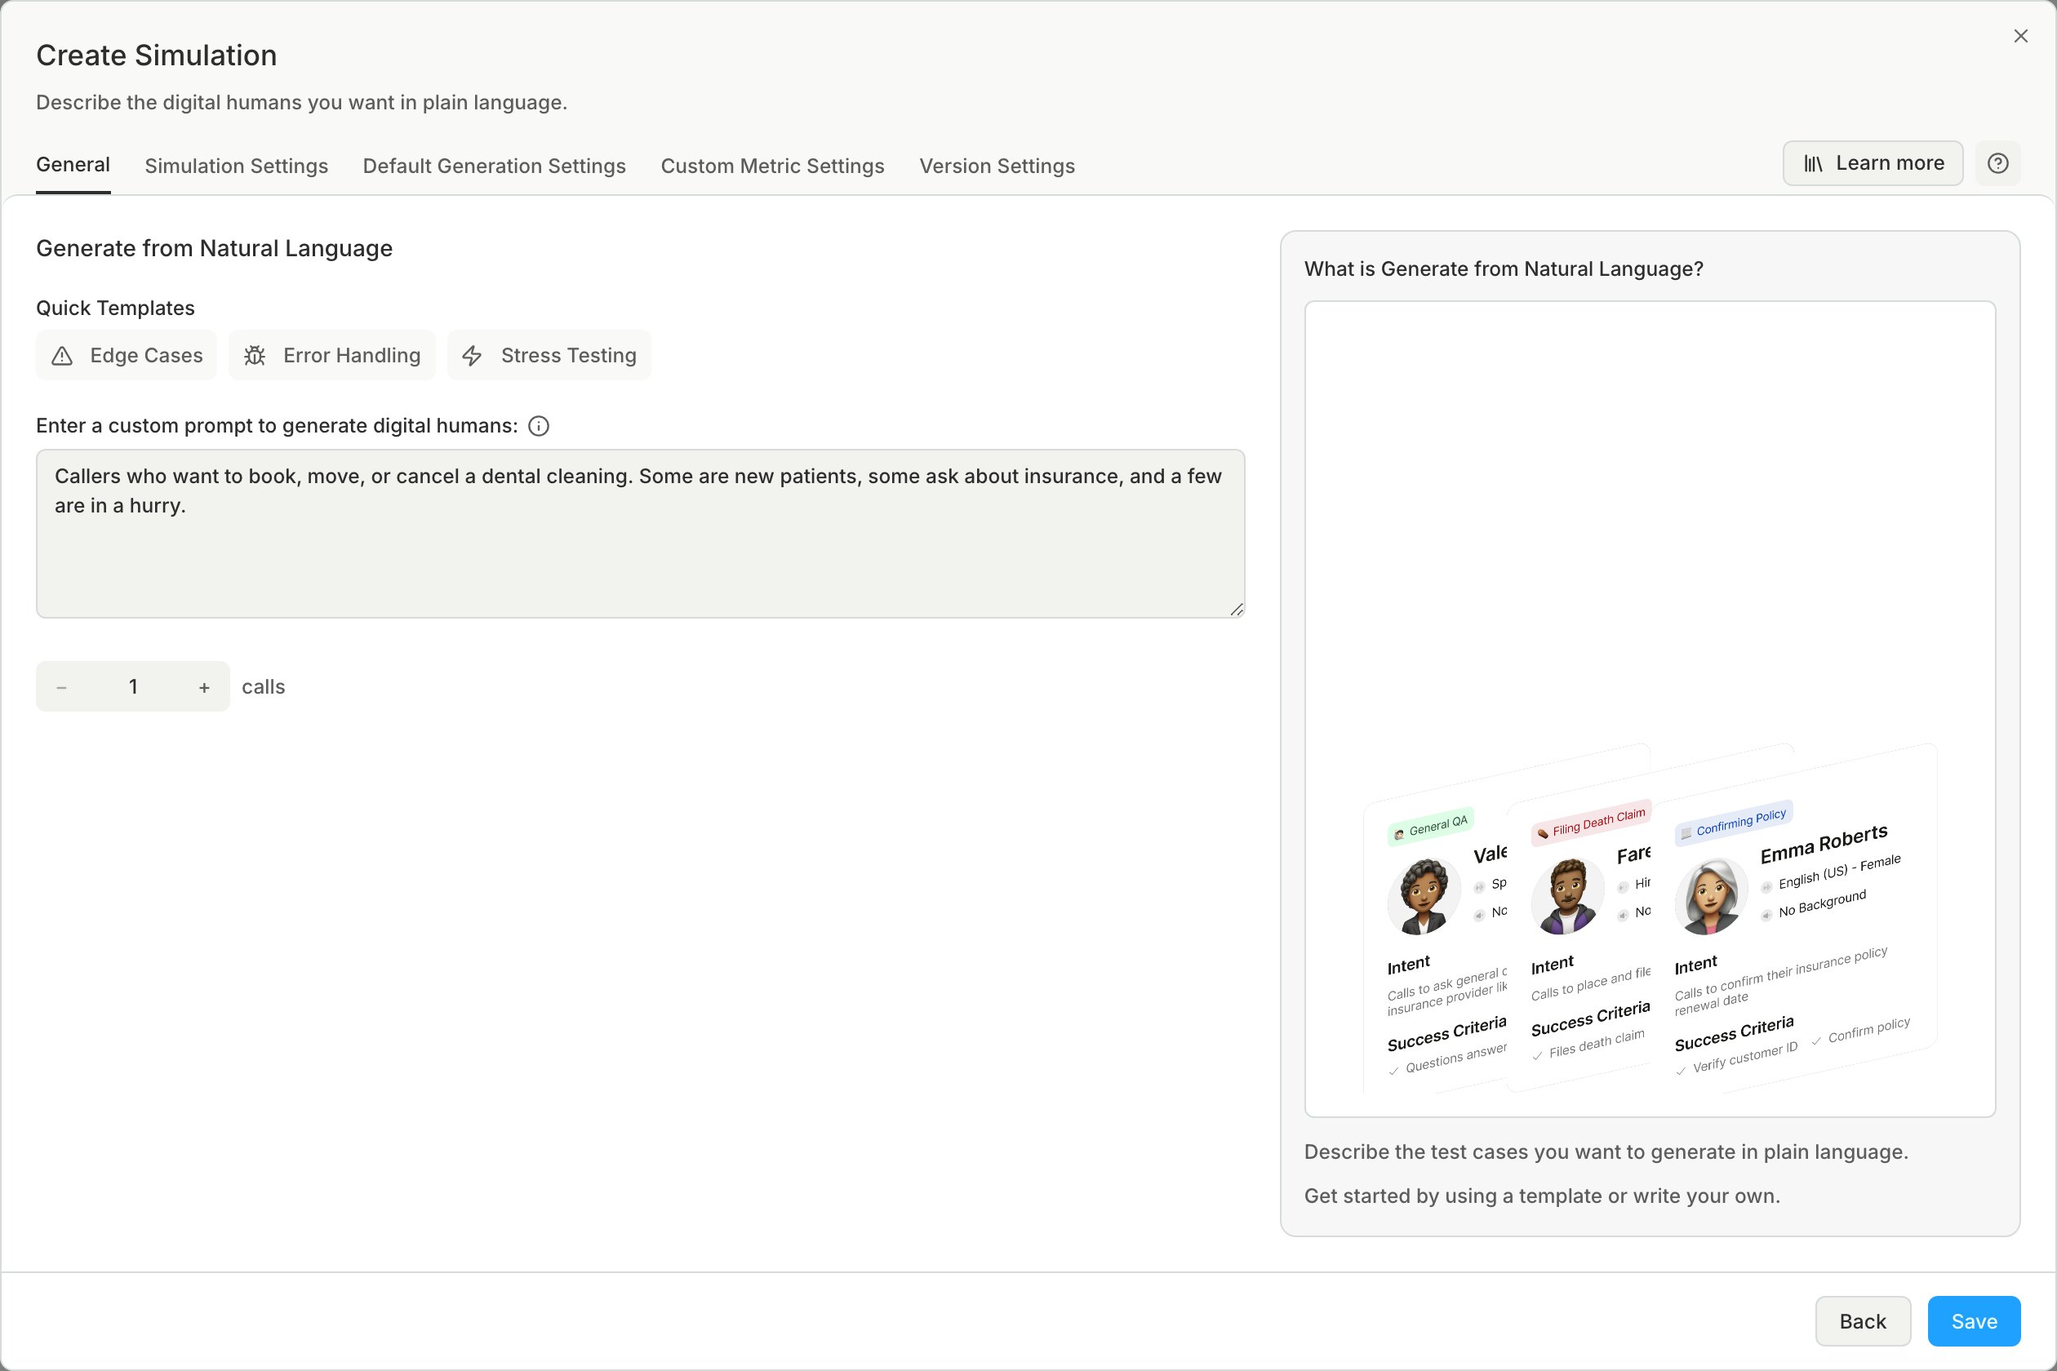The width and height of the screenshot is (2057, 1371).
Task: Click the 'calls' label next to stepper
Action: click(263, 687)
